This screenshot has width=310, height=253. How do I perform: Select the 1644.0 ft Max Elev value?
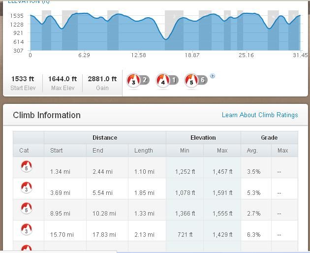[62, 79]
